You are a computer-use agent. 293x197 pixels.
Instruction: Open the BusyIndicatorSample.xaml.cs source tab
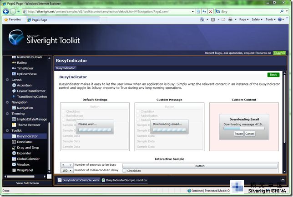tap(125, 180)
